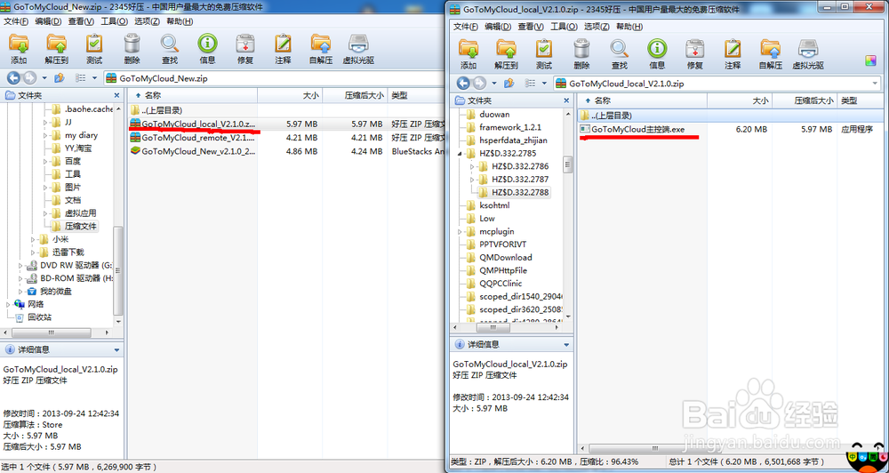Expand the 小米 folder node
This screenshot has width=889, height=473.
pos(33,239)
